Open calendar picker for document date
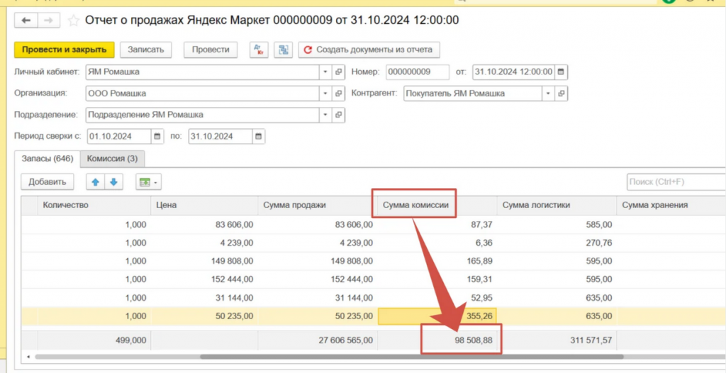The height and width of the screenshot is (373, 726). (561, 71)
